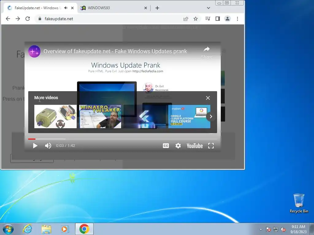Viewport: 314px width, 235px height.
Task: Open the electric motor video thumbnail
Action: click(56, 117)
